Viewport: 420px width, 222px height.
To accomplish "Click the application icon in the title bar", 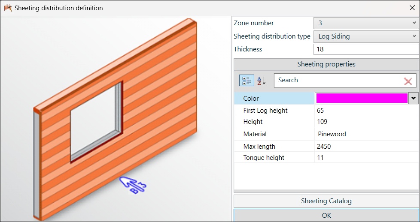I will pyautogui.click(x=8, y=8).
